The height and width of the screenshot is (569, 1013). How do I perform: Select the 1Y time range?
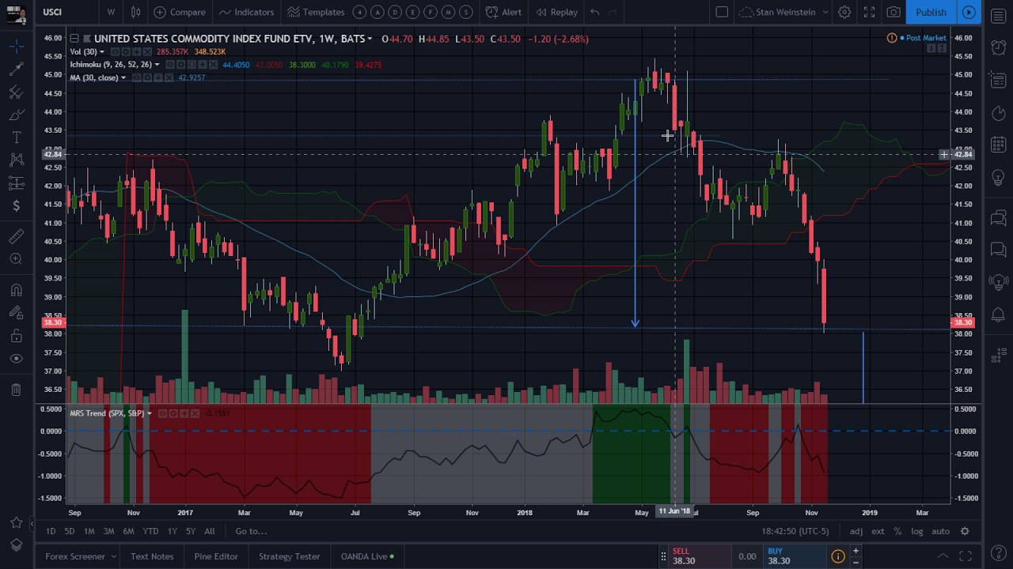point(172,531)
